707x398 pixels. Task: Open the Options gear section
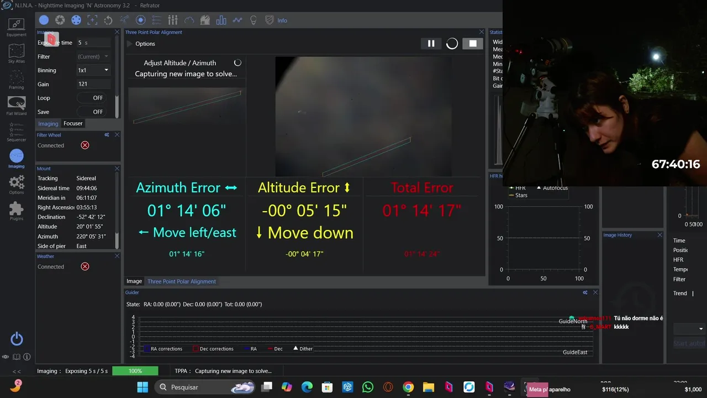click(16, 185)
